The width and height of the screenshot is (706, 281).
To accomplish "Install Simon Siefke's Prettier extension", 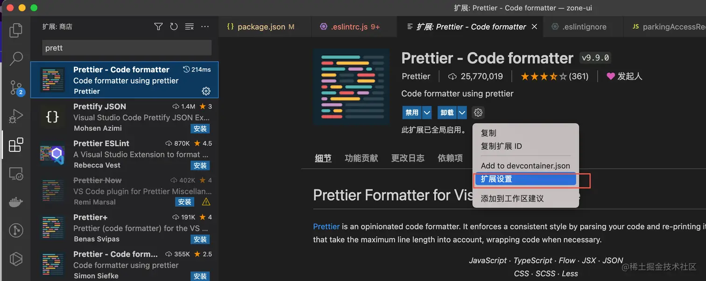I will (x=200, y=276).
